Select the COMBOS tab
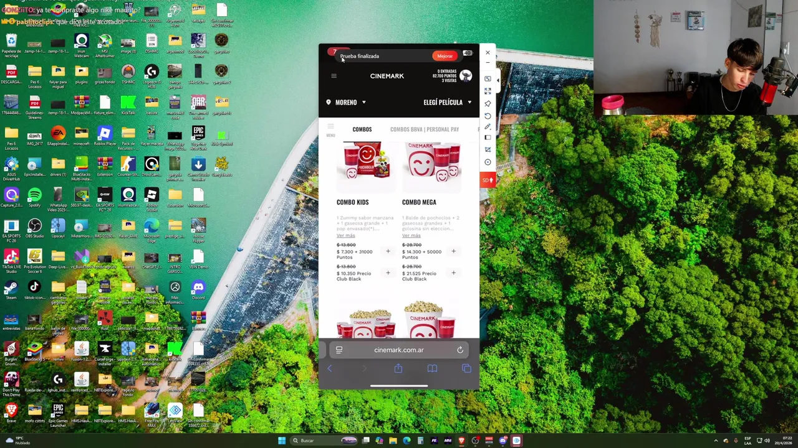Screen dimensions: 798x448 362,129
